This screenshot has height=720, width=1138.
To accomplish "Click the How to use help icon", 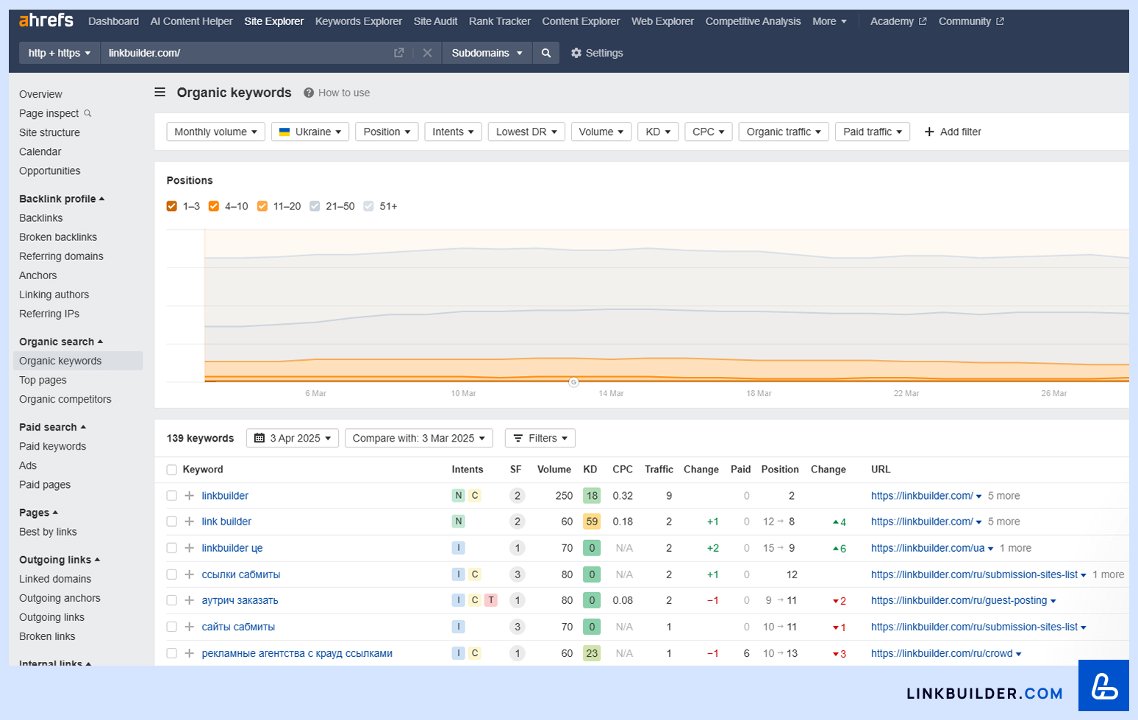I will pos(309,93).
